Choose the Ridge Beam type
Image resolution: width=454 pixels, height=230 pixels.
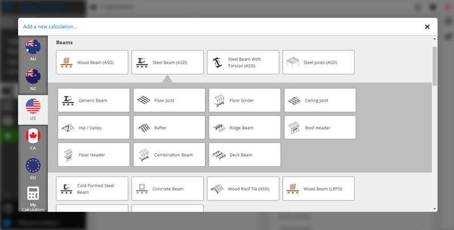click(245, 127)
